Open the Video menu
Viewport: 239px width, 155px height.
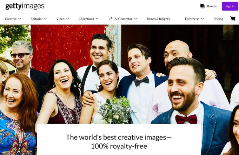point(60,19)
